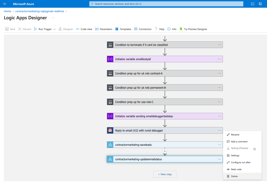Click the info icon beside Testing (Preview)
Screen dimensions: 267x185
(x=254, y=149)
